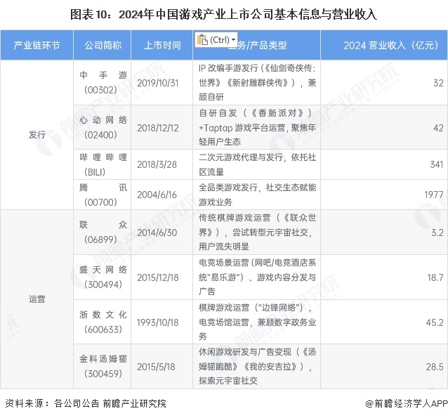Expand the (Ctrl) paste options dropdown arrow
Screen dimensions: 448x418
234,40
